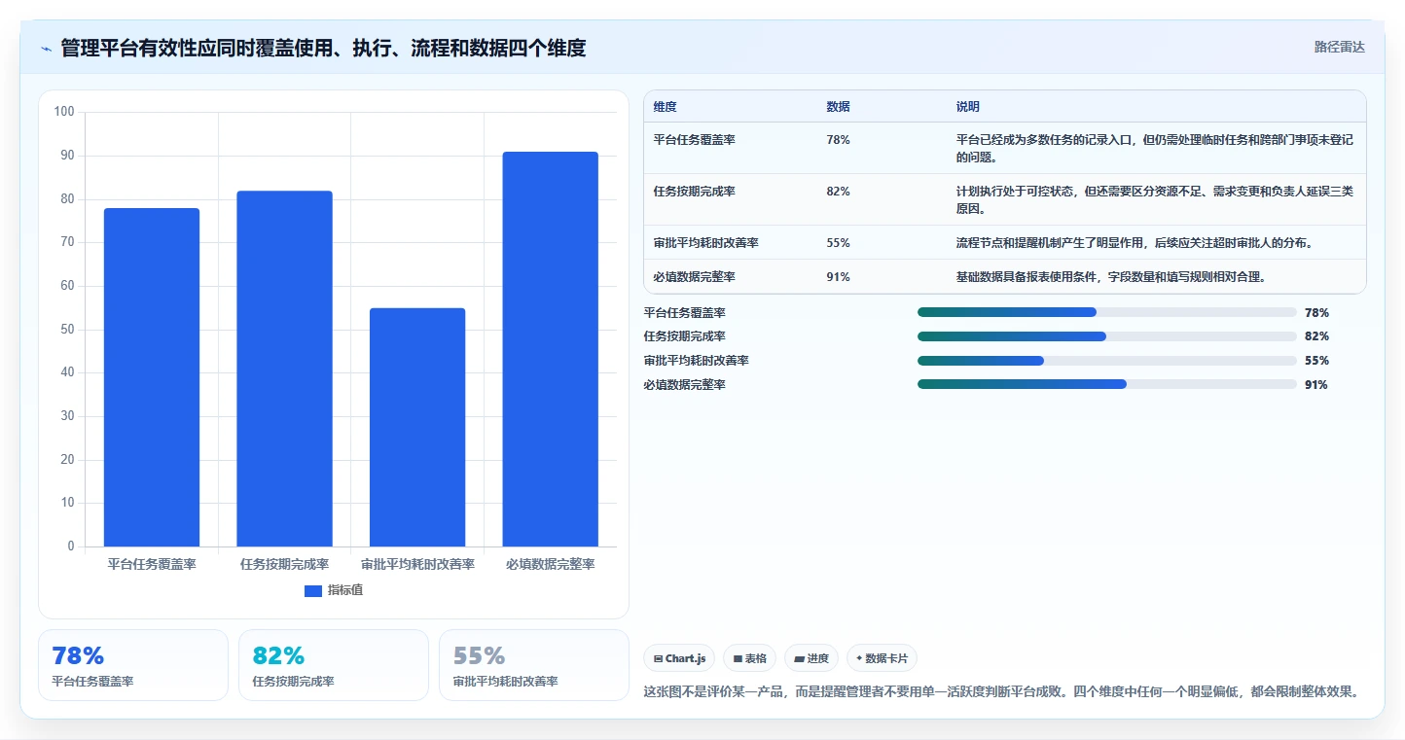Click the 维度 table column header

(666, 106)
